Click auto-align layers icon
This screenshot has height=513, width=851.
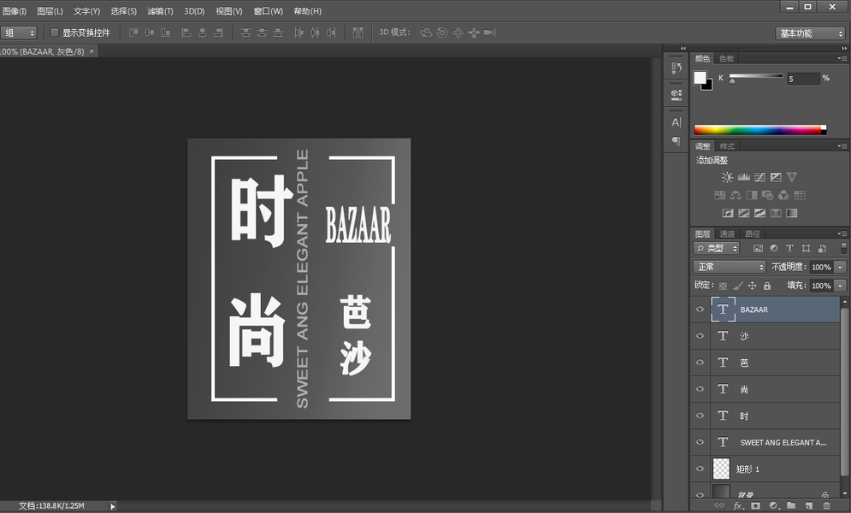tap(358, 32)
